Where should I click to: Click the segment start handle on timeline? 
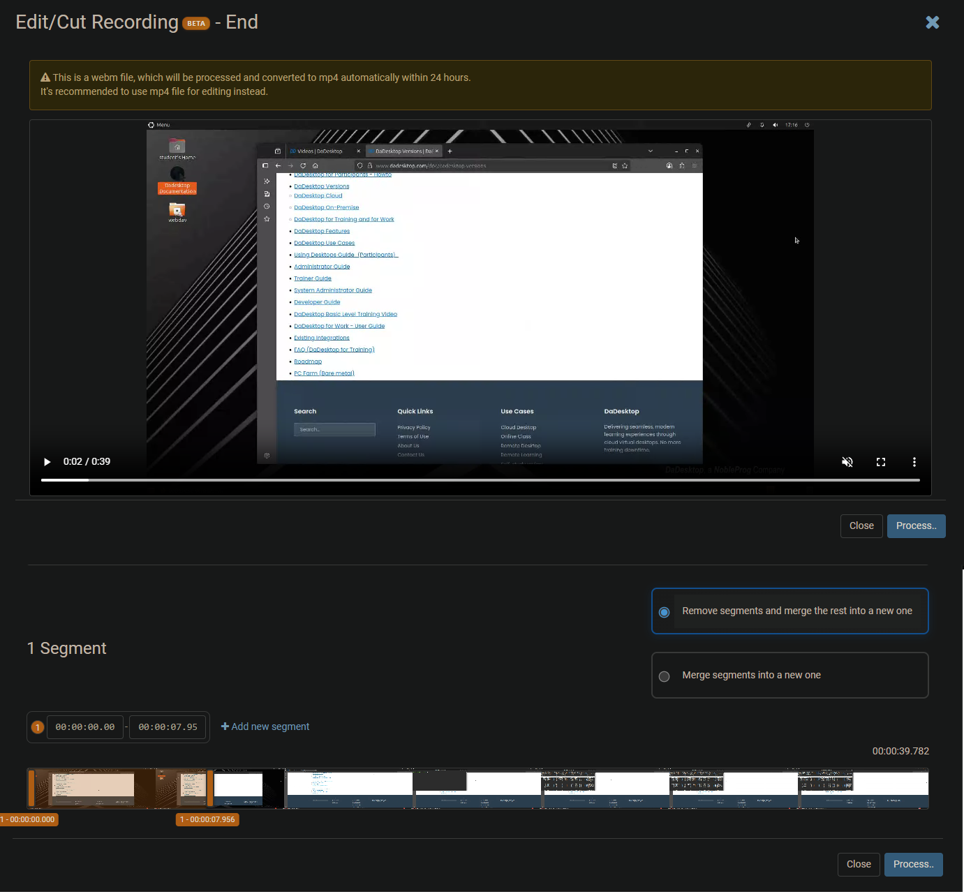point(31,789)
